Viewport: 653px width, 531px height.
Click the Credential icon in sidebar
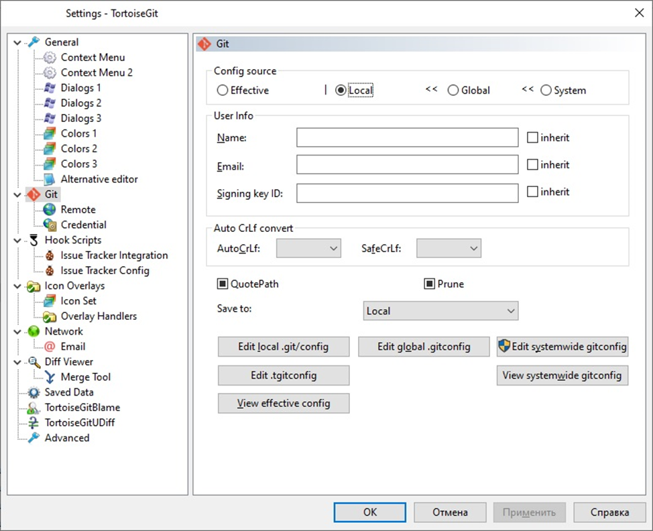click(x=50, y=225)
